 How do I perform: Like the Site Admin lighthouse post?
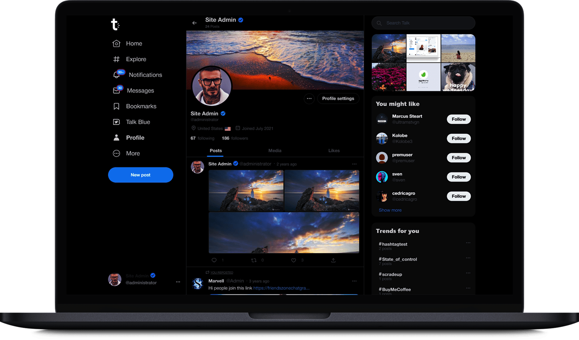pos(293,260)
